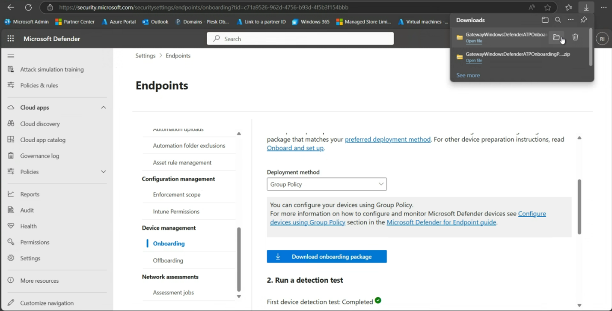Click Download onboarding package
612x311 pixels.
coord(327,256)
